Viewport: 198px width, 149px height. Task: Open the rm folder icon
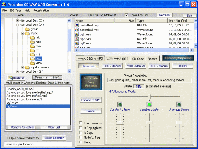(33, 50)
